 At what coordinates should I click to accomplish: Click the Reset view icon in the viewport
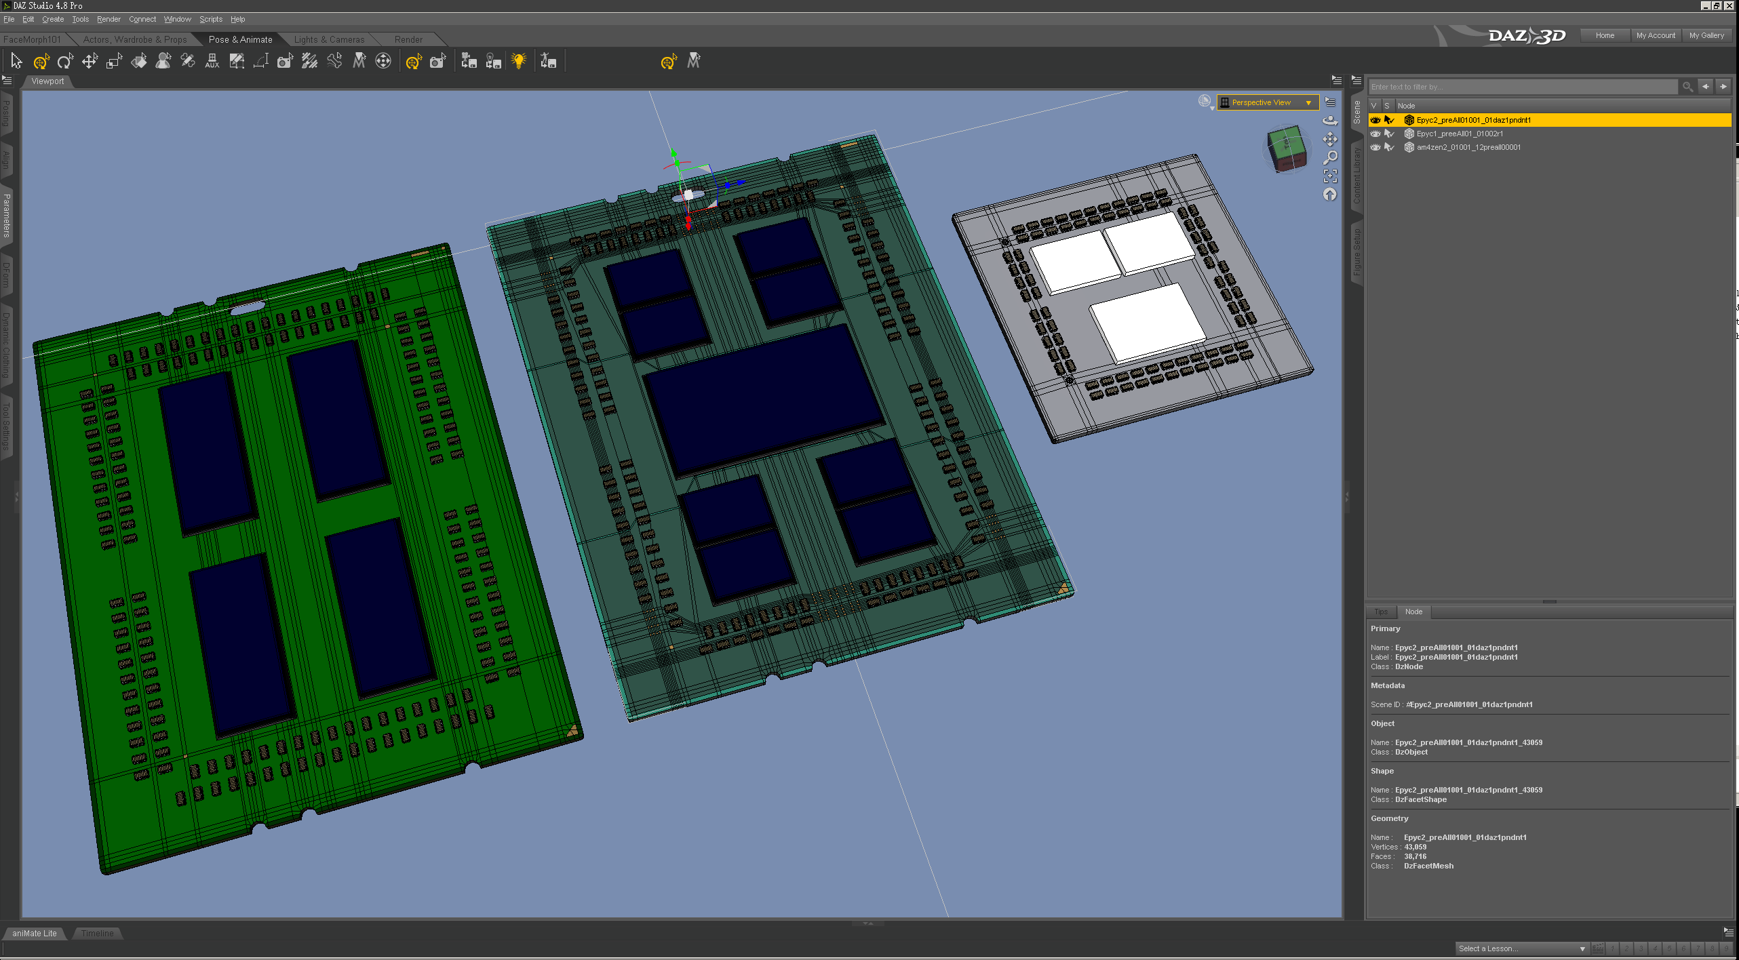(x=1330, y=195)
